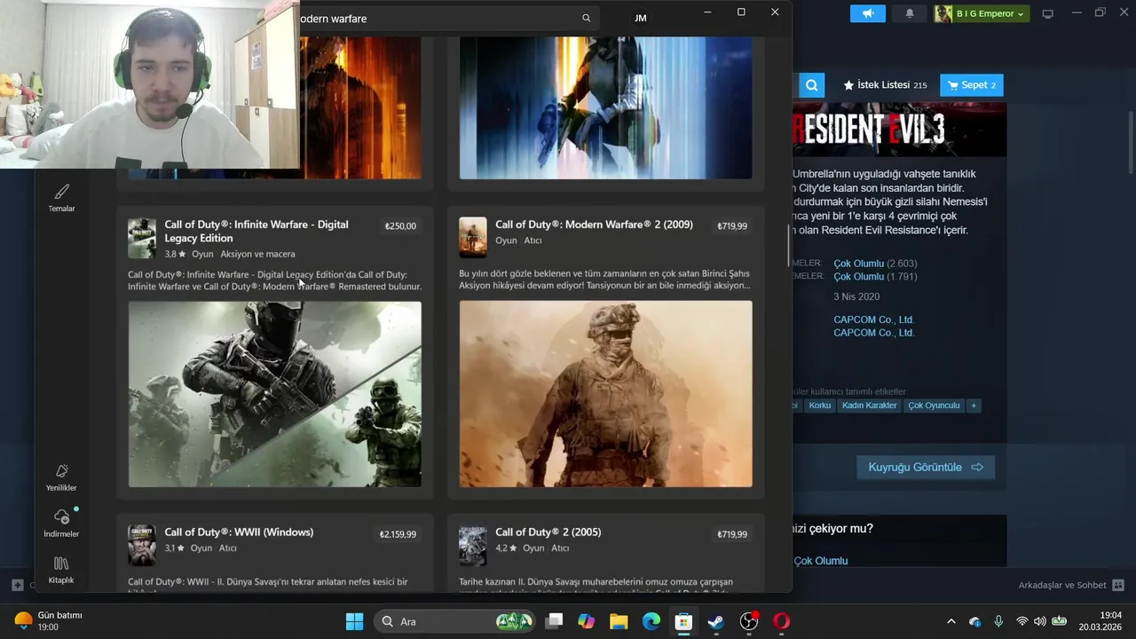Click Steam taskbar icon

coord(716,621)
